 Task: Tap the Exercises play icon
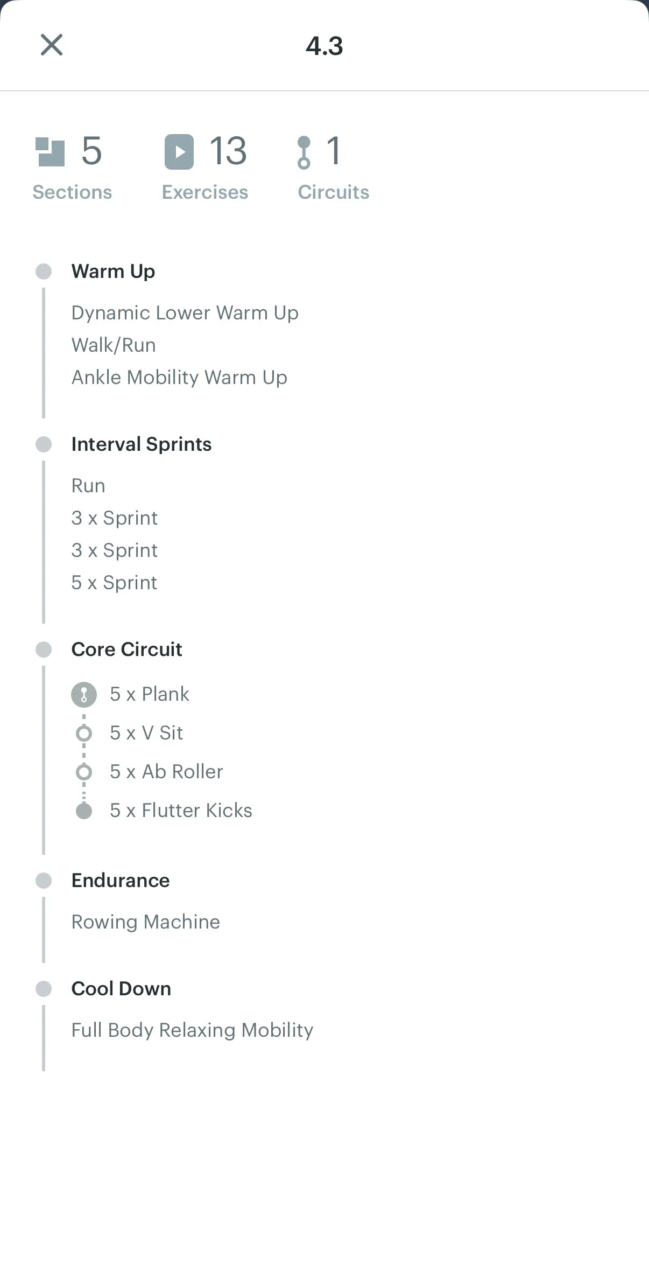click(x=179, y=152)
